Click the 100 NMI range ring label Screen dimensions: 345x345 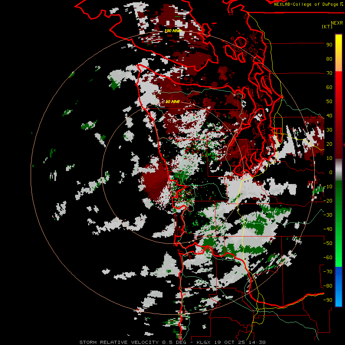click(172, 31)
